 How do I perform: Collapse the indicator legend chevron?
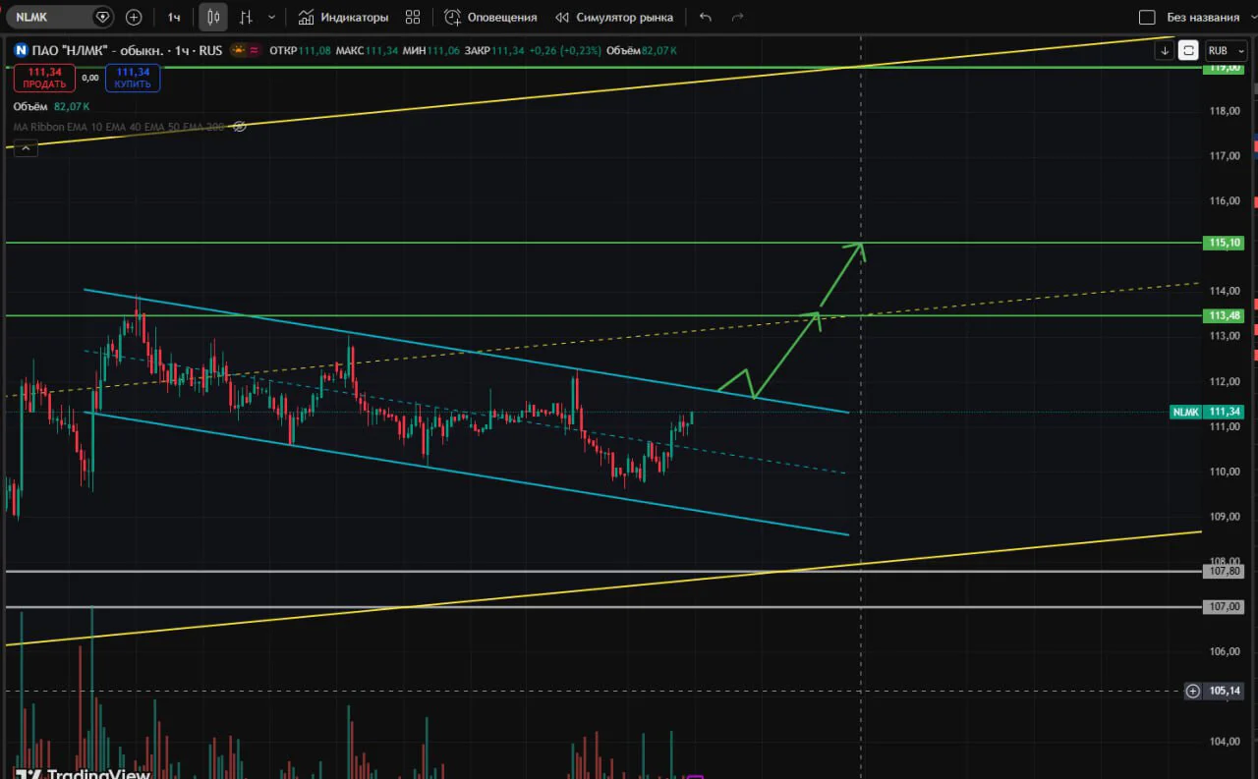(27, 148)
